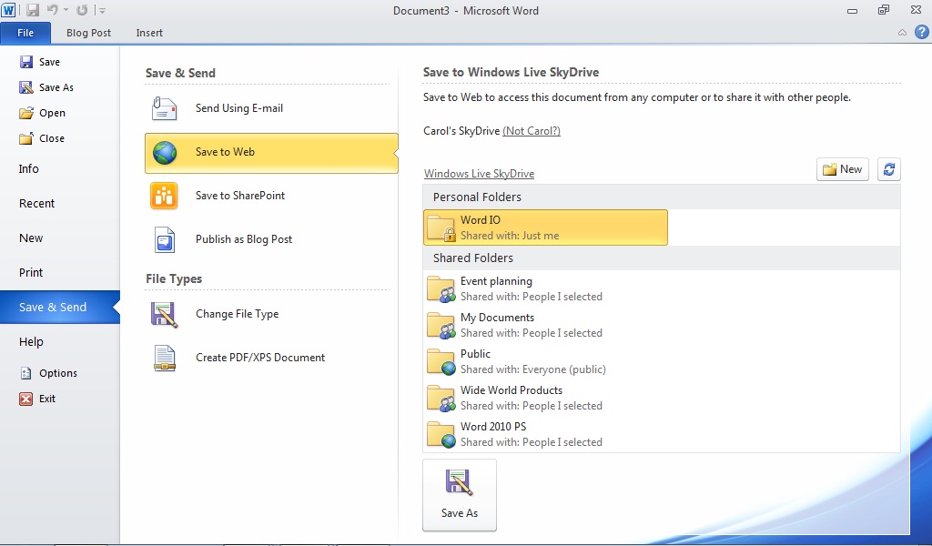The width and height of the screenshot is (932, 546).
Task: Select the Public folder name
Action: [x=475, y=353]
